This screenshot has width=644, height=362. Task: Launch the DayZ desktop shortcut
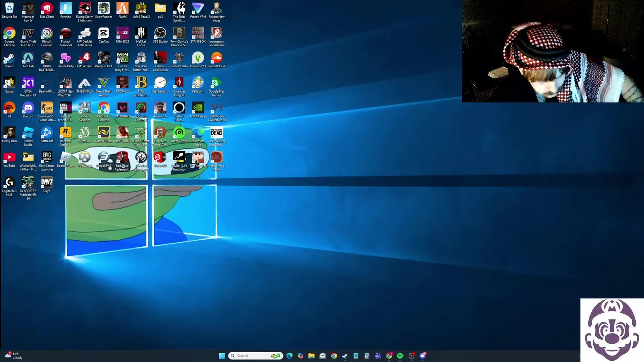(x=47, y=185)
